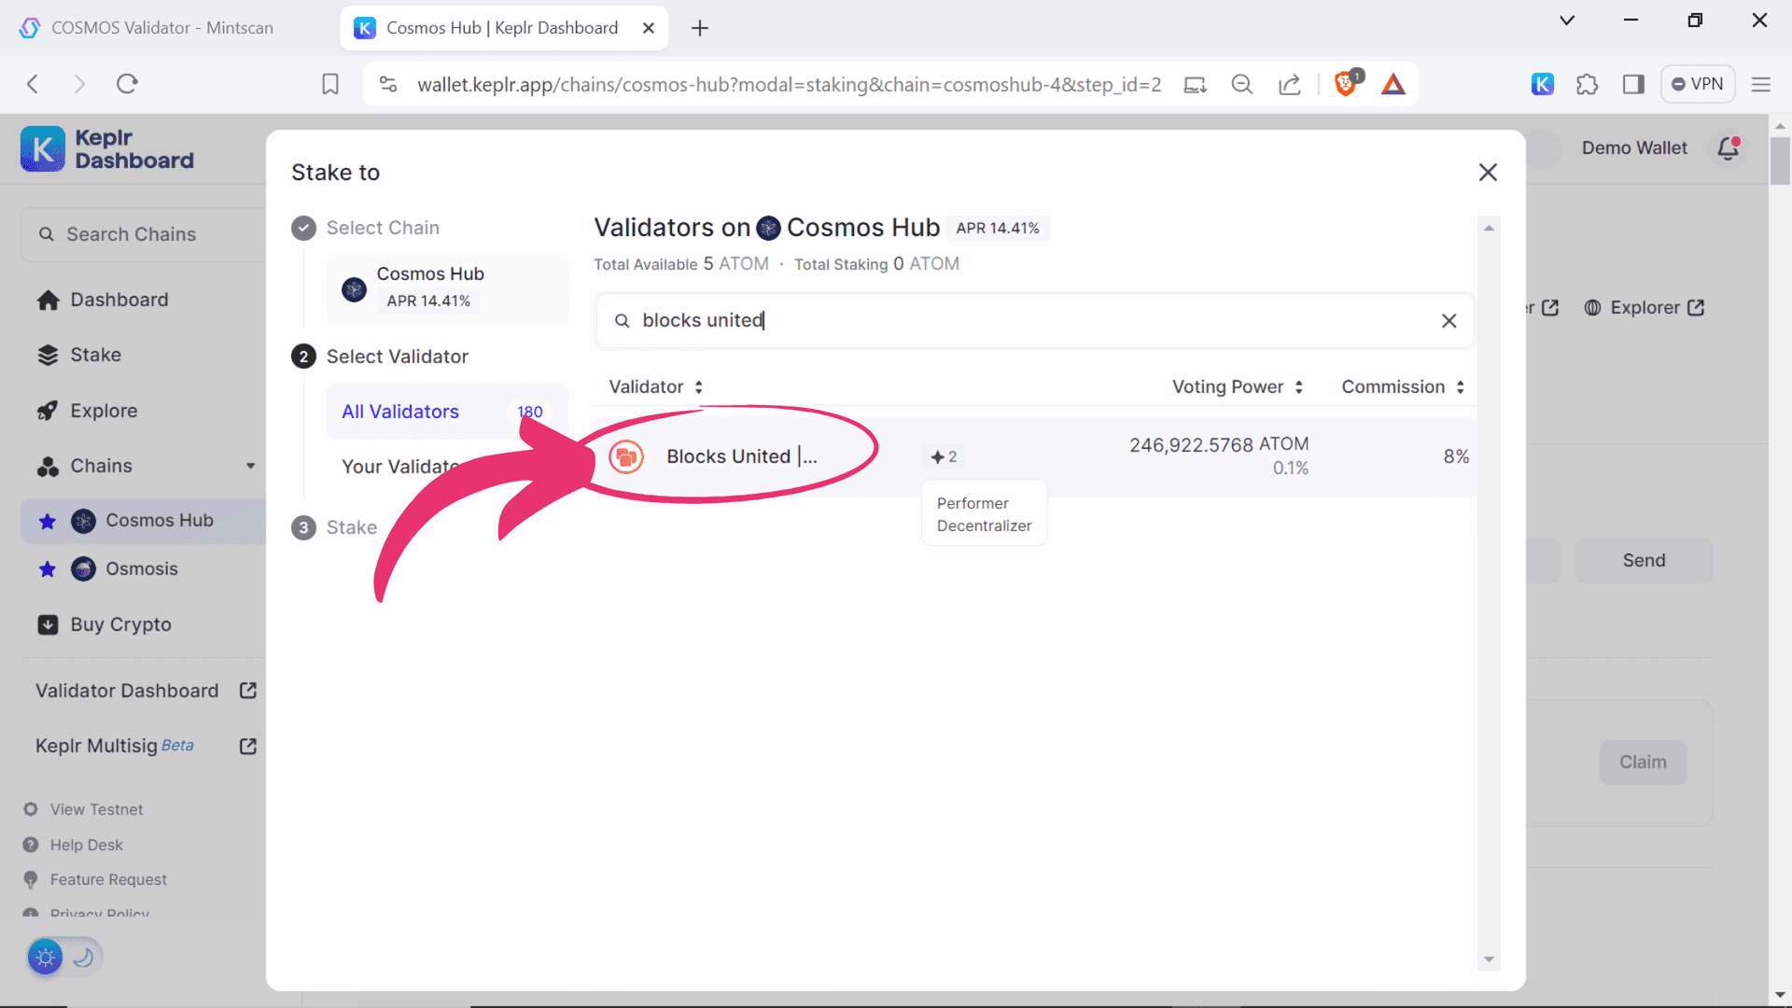Screen dimensions: 1792x1008
Task: Open Buy Crypto in sidebar
Action: coord(105,624)
